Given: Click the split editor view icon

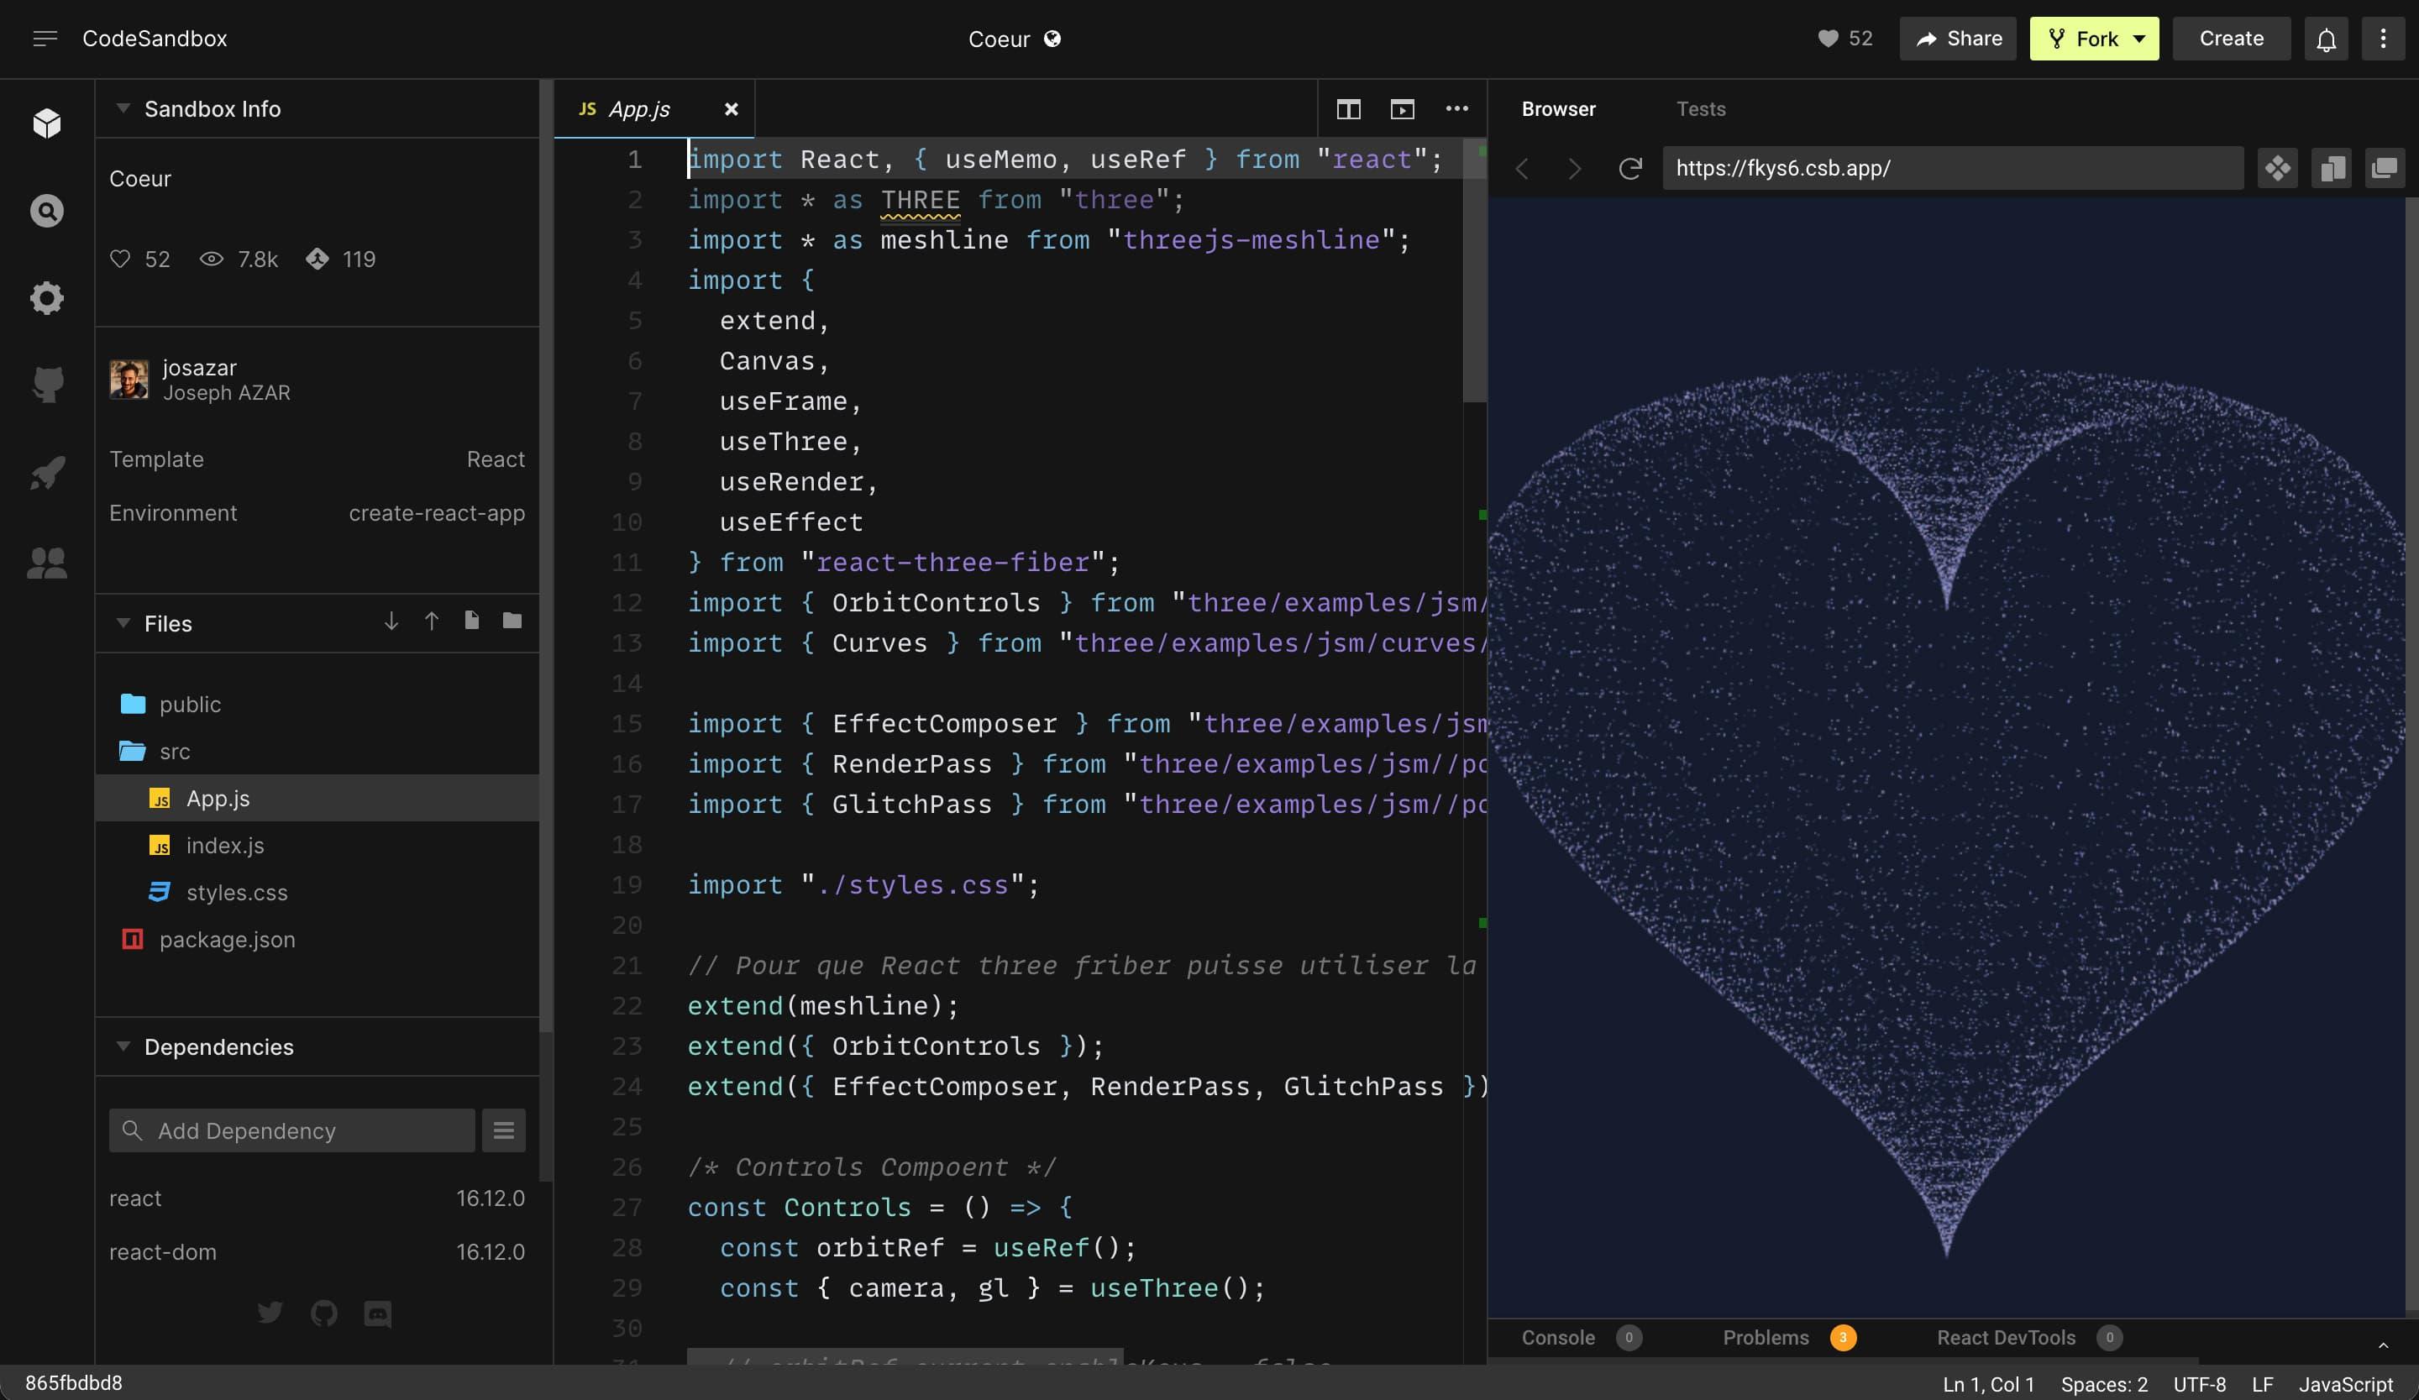Looking at the screenshot, I should click(1350, 108).
